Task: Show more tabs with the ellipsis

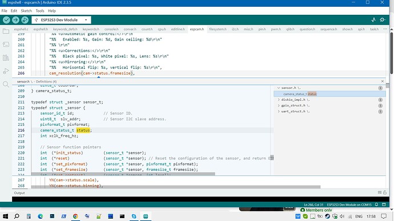Action: click(385, 29)
